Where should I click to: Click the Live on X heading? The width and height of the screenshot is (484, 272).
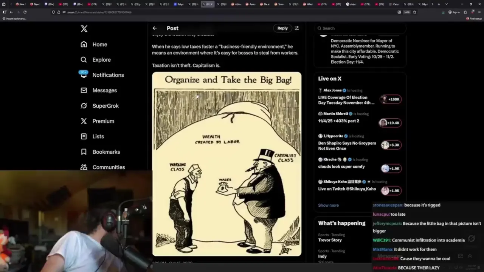tap(329, 79)
